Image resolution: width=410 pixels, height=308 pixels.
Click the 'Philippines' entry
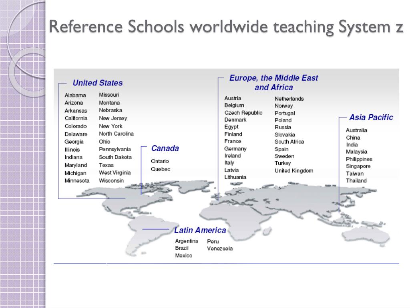point(359,159)
